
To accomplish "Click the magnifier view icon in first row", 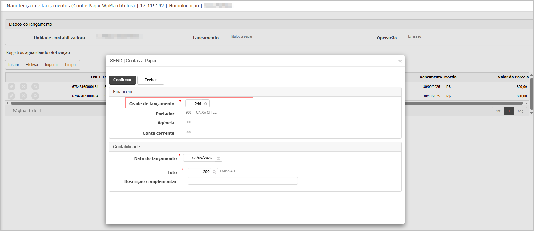I will tap(36, 87).
